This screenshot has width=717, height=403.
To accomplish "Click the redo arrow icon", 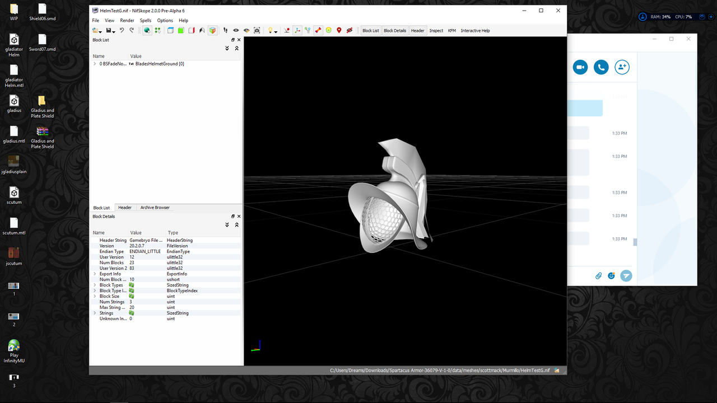I will coord(132,30).
